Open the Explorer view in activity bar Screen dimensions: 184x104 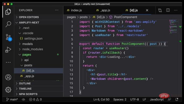(8, 12)
